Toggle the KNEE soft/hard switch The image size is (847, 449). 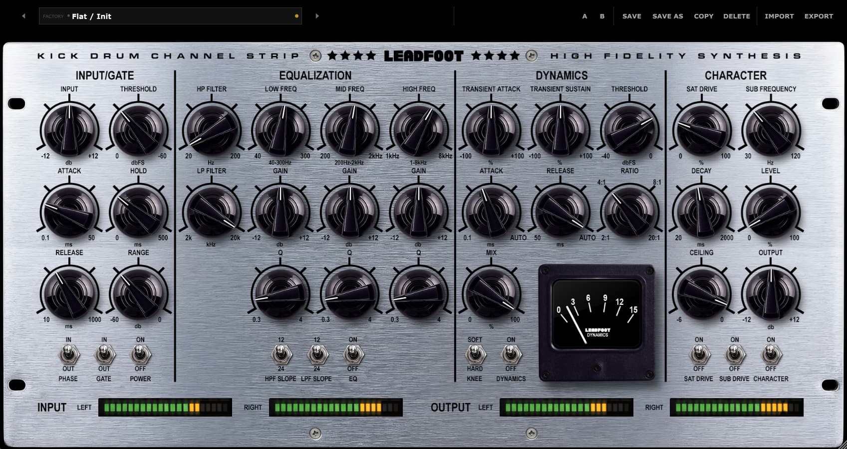coord(475,355)
